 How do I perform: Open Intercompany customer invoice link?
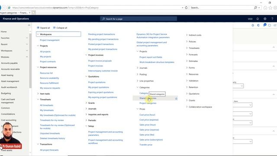pos(103,71)
